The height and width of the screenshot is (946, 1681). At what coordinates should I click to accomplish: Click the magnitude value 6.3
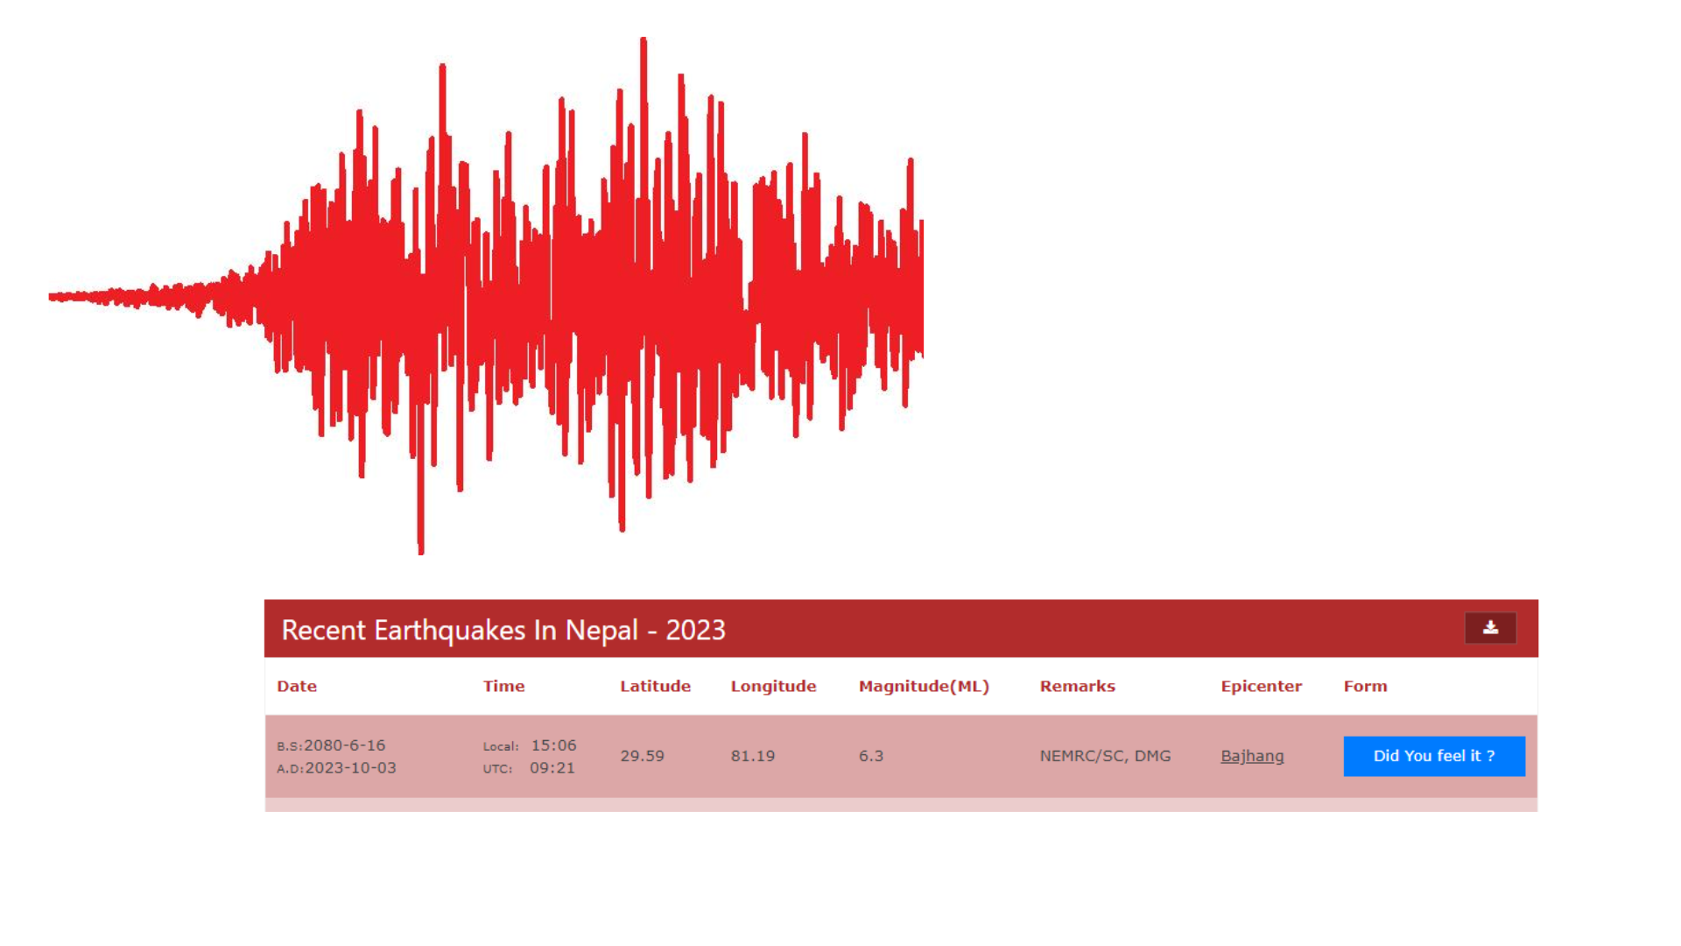point(871,756)
